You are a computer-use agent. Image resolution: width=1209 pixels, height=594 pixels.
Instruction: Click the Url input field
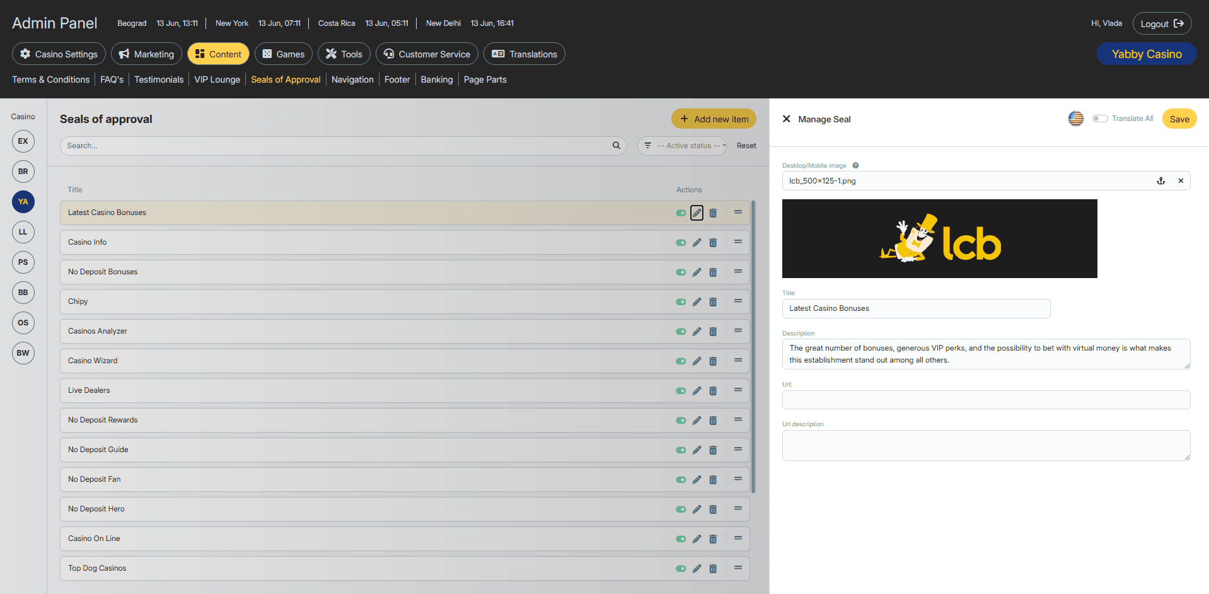coord(986,400)
